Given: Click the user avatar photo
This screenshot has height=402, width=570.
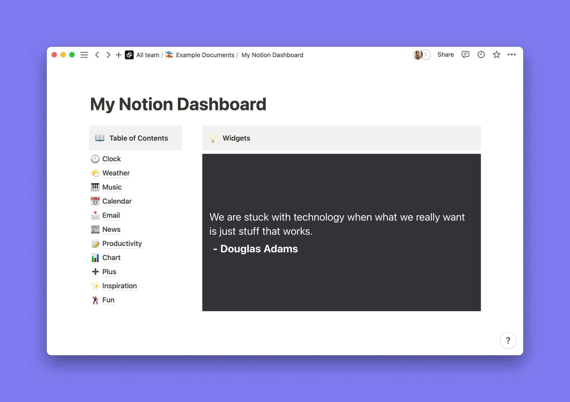Looking at the screenshot, I should coord(417,55).
